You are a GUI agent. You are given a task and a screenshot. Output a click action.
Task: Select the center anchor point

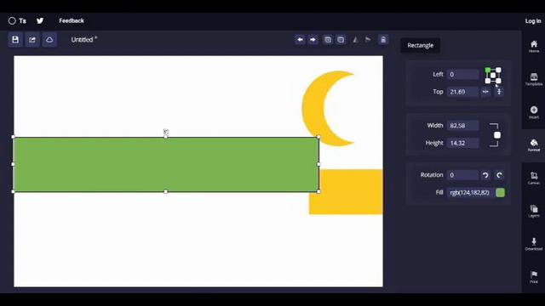click(493, 76)
